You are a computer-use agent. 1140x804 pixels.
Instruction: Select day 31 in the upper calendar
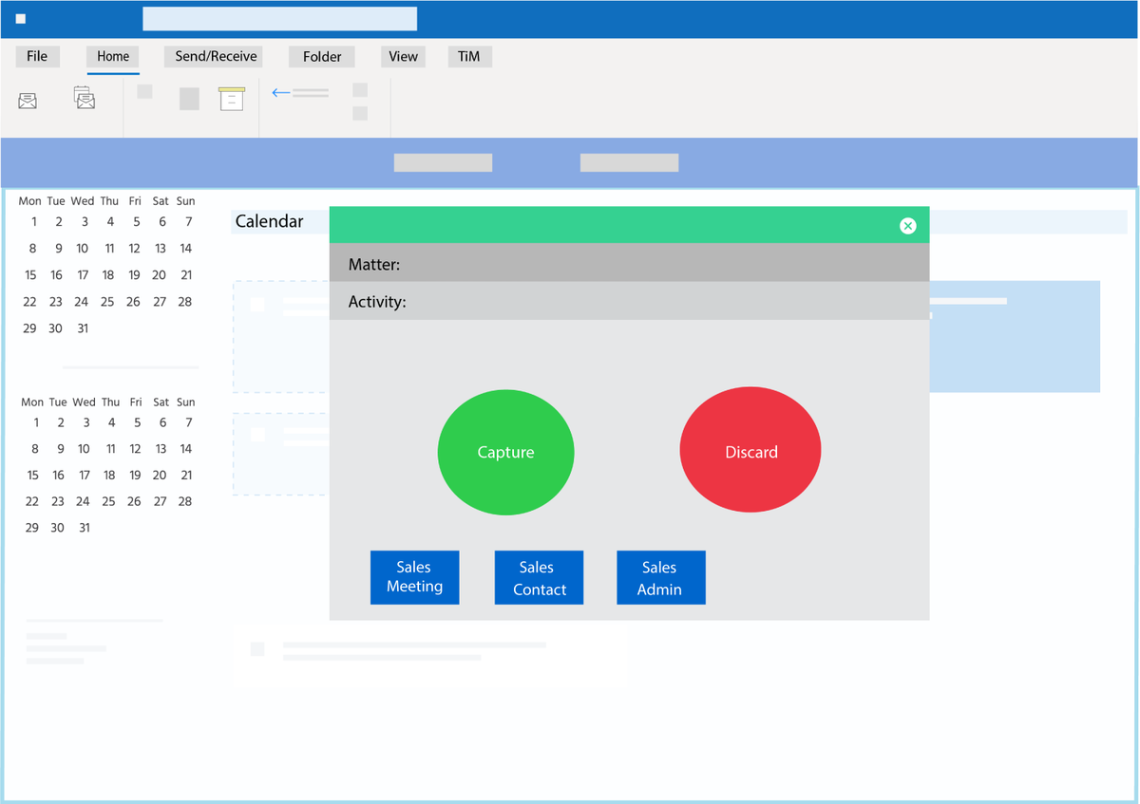[83, 328]
